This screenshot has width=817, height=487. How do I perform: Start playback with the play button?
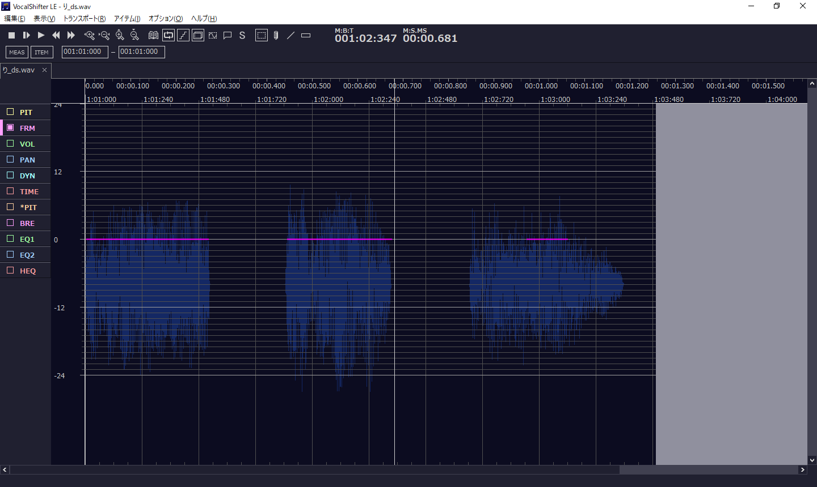click(x=41, y=35)
